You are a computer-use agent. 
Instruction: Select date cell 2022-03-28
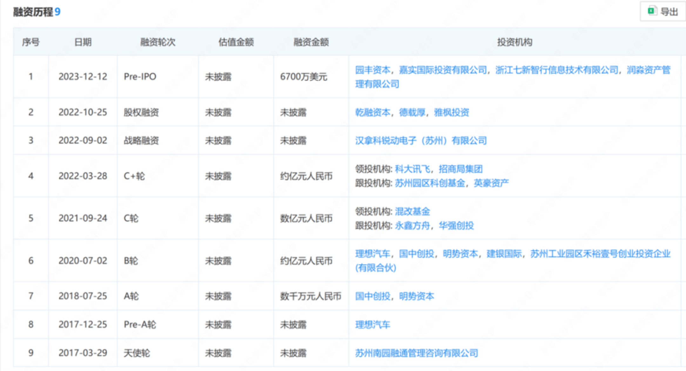[83, 176]
